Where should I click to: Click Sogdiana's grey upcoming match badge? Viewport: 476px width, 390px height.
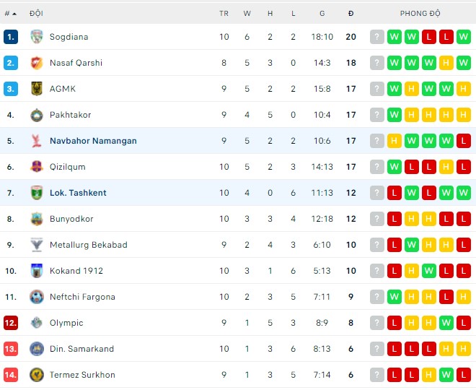click(x=377, y=37)
